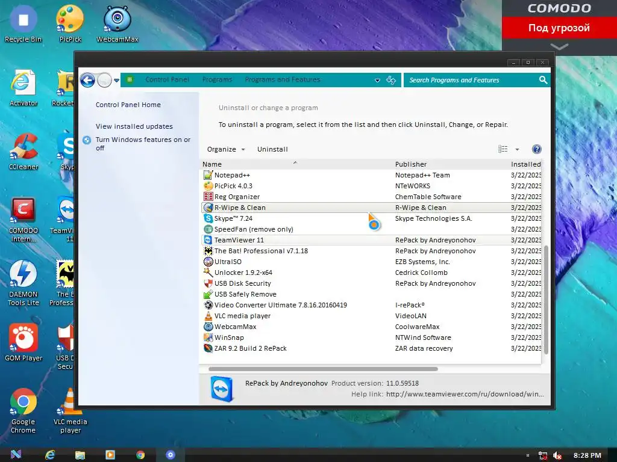The width and height of the screenshot is (617, 462).
Task: Click the USB Safely Remove icon in list
Action: coord(208,294)
